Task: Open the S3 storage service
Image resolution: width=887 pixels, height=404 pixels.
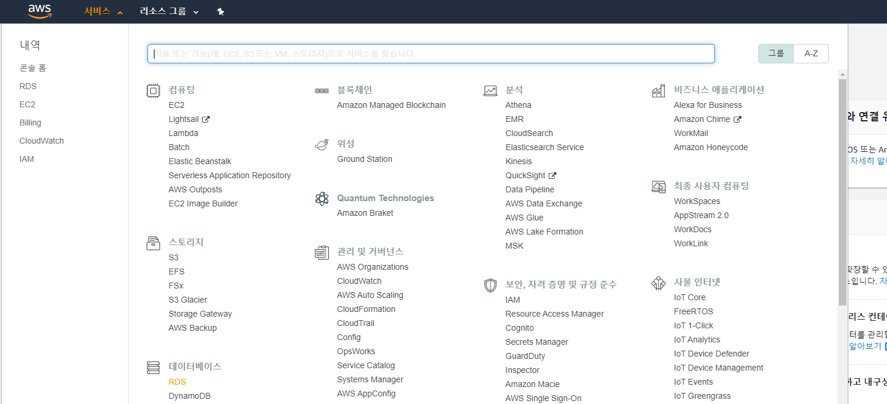Action: [174, 257]
